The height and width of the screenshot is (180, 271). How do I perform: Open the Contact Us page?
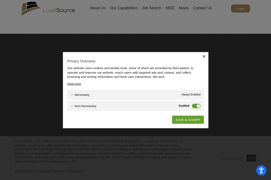[202, 8]
